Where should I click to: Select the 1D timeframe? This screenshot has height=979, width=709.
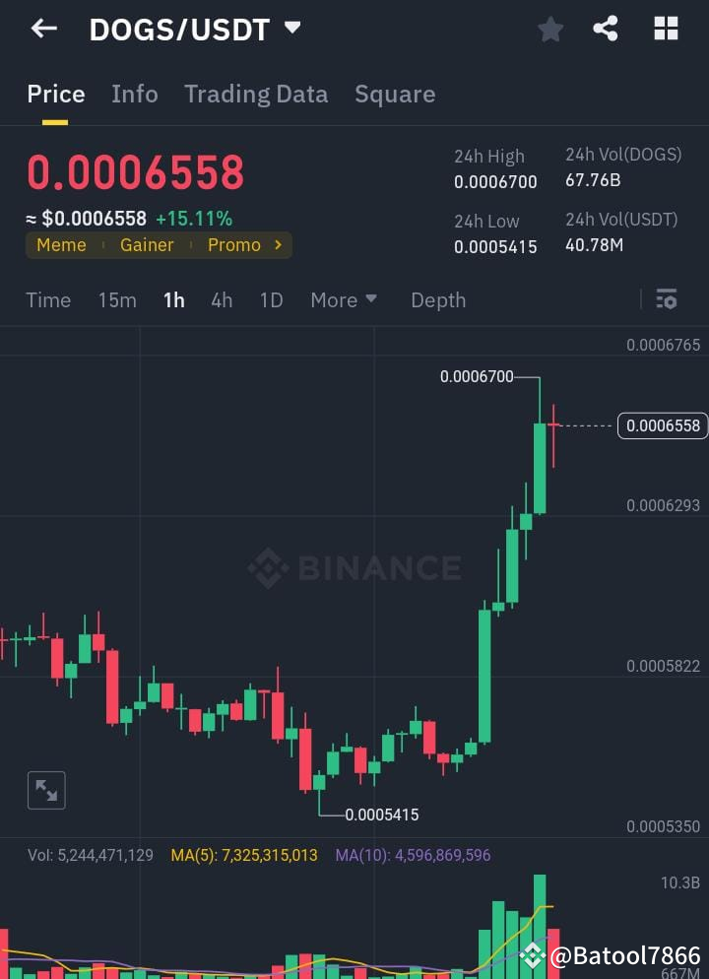point(272,300)
